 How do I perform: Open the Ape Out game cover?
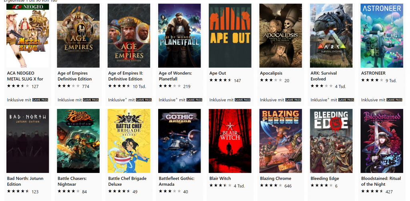click(230, 36)
